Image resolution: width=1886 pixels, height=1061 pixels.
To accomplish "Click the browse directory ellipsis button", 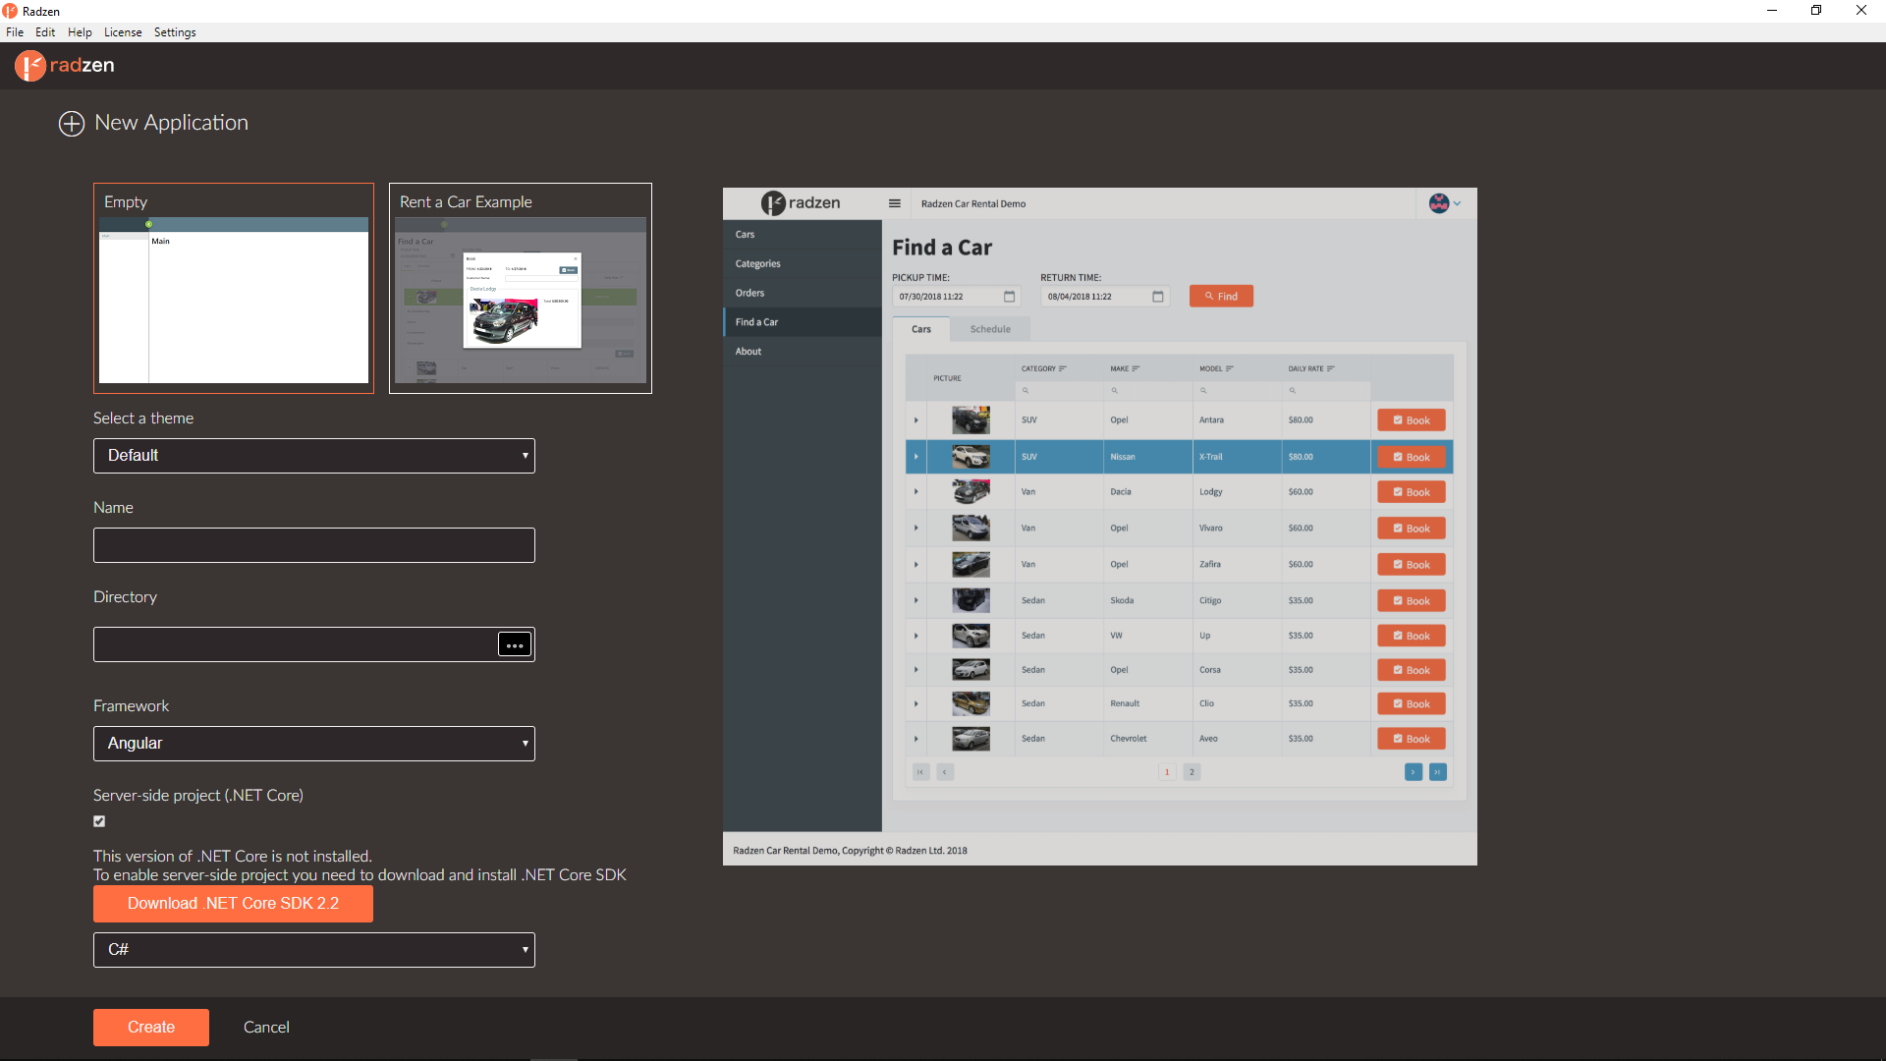I will coord(515,644).
